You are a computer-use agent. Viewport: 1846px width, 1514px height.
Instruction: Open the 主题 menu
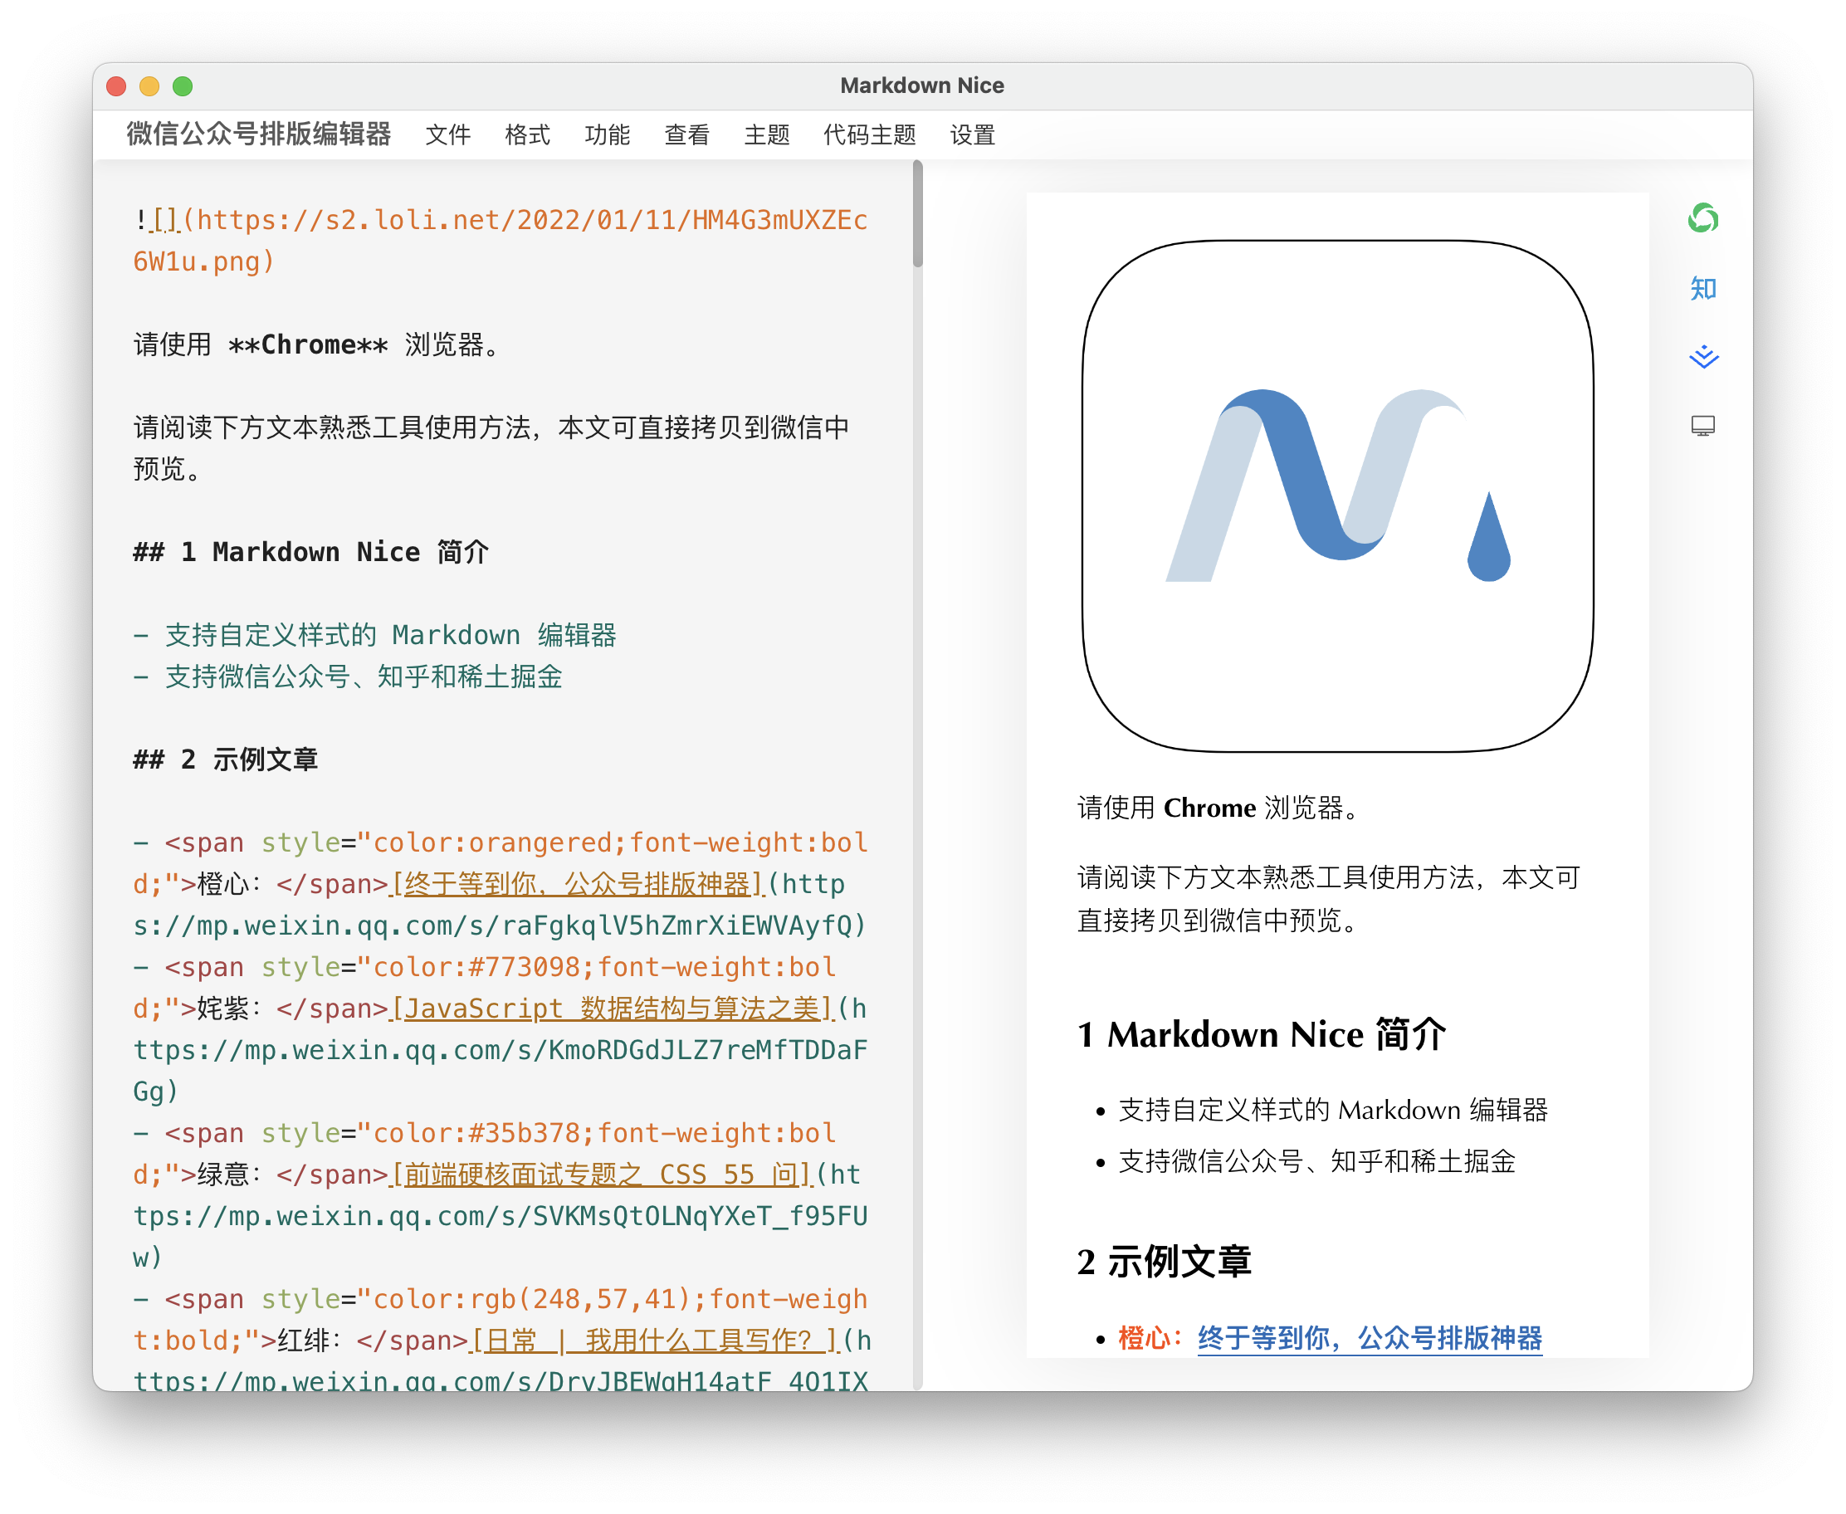pyautogui.click(x=766, y=134)
